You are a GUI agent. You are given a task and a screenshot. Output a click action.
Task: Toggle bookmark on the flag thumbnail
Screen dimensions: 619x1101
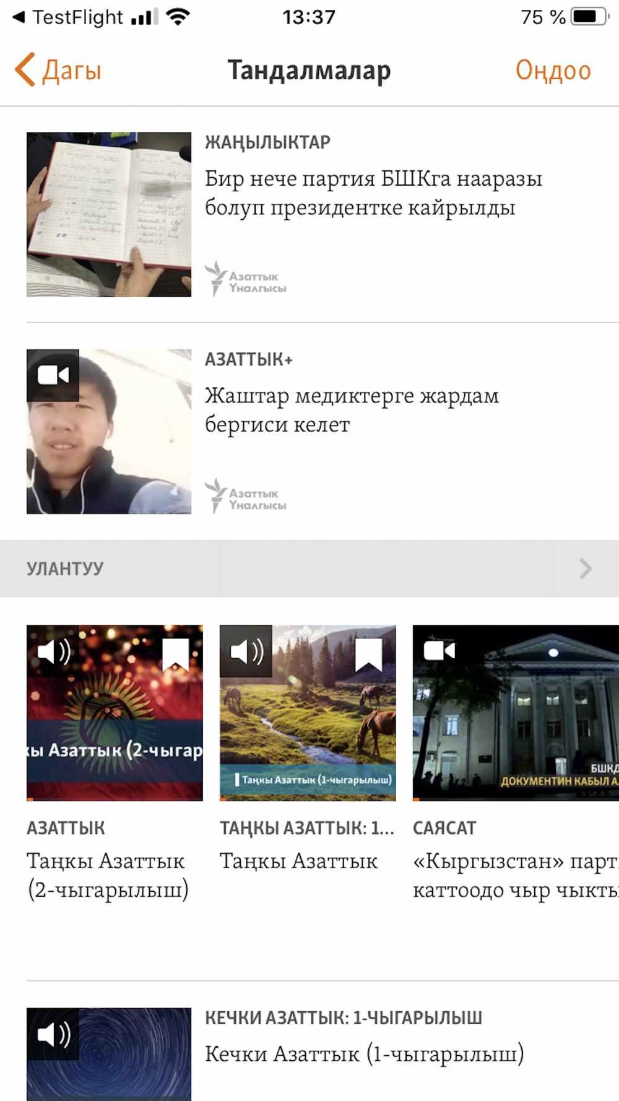pyautogui.click(x=176, y=656)
